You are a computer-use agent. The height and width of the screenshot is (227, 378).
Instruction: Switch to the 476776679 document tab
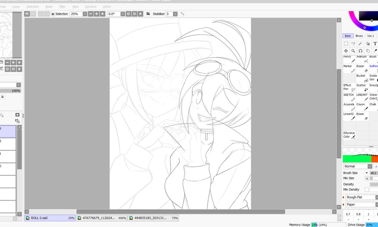point(102,218)
